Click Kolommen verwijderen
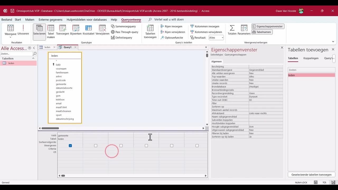The width and height of the screenshot is (338, 190). 206,32
